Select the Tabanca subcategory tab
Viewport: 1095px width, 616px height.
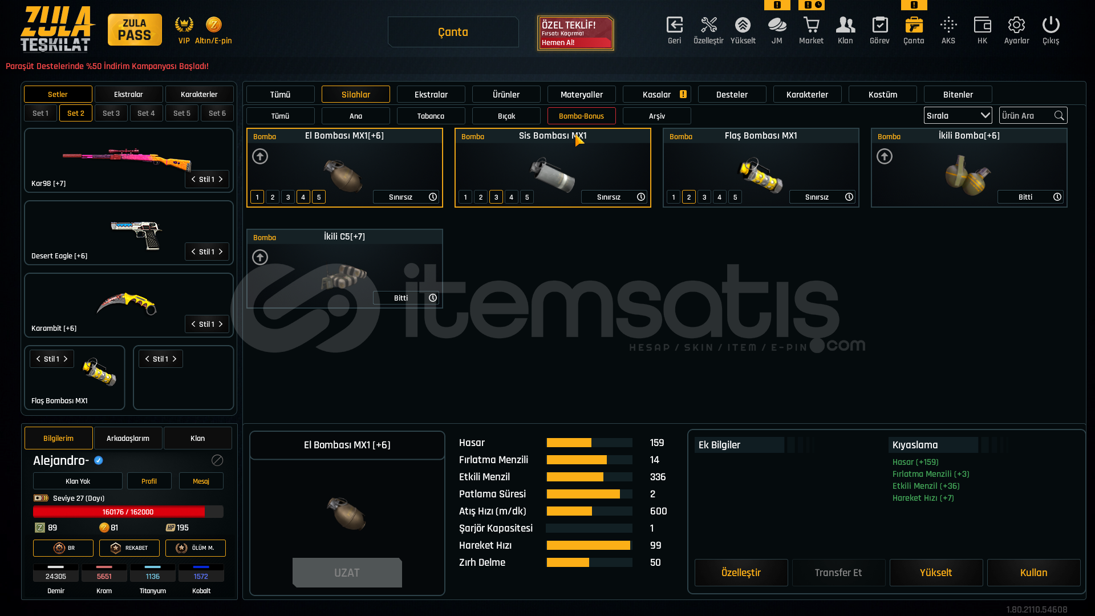[431, 116]
